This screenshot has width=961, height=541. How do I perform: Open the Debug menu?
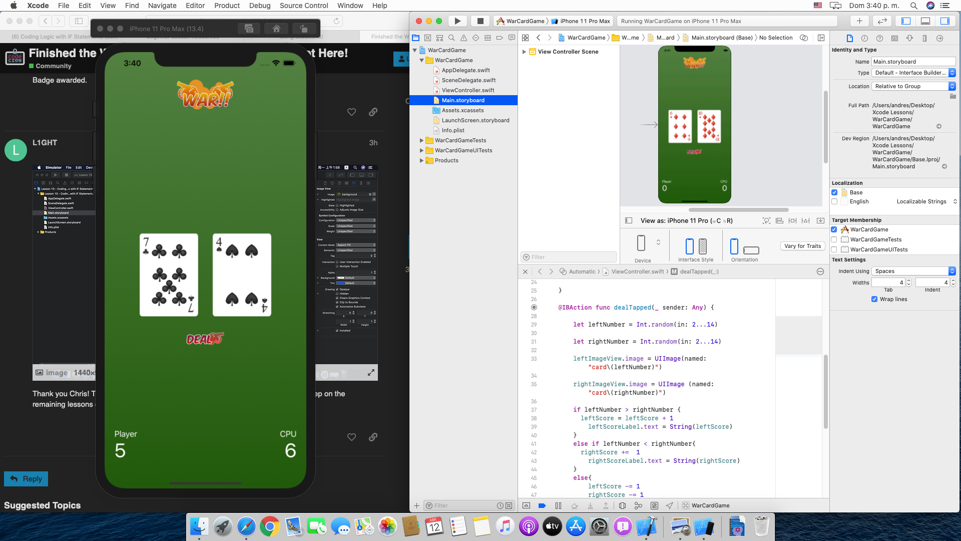click(259, 6)
